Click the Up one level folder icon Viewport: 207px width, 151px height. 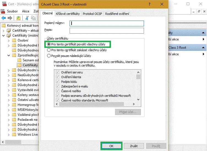[18, 18]
